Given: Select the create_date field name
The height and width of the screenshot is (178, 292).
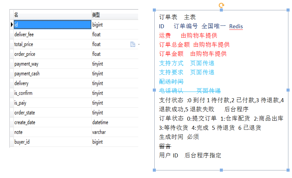Looking at the screenshot, I should coord(25,123).
